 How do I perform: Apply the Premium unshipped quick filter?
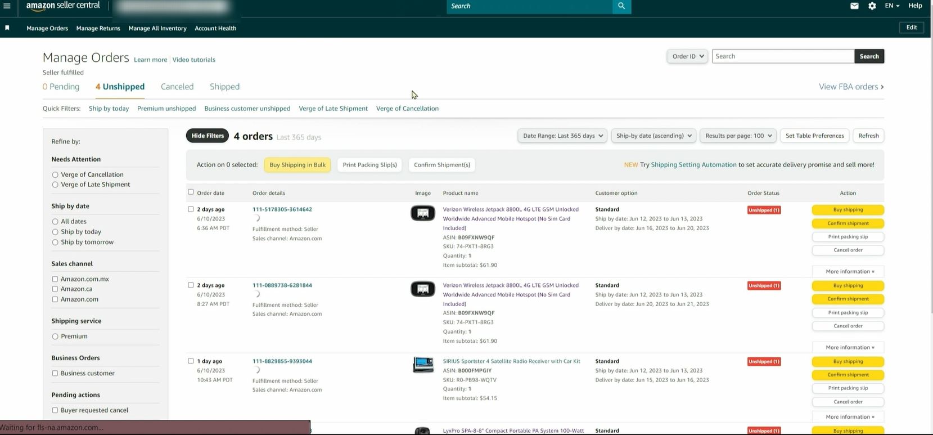[x=166, y=109]
